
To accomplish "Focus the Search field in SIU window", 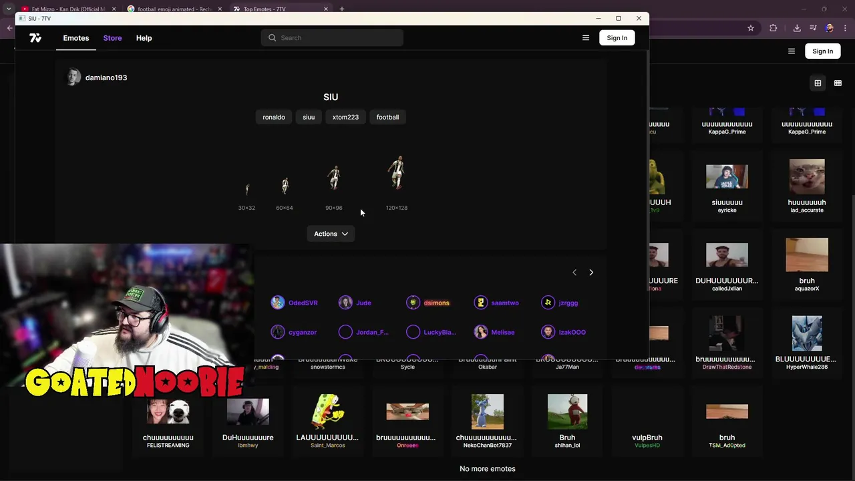I will pos(332,38).
